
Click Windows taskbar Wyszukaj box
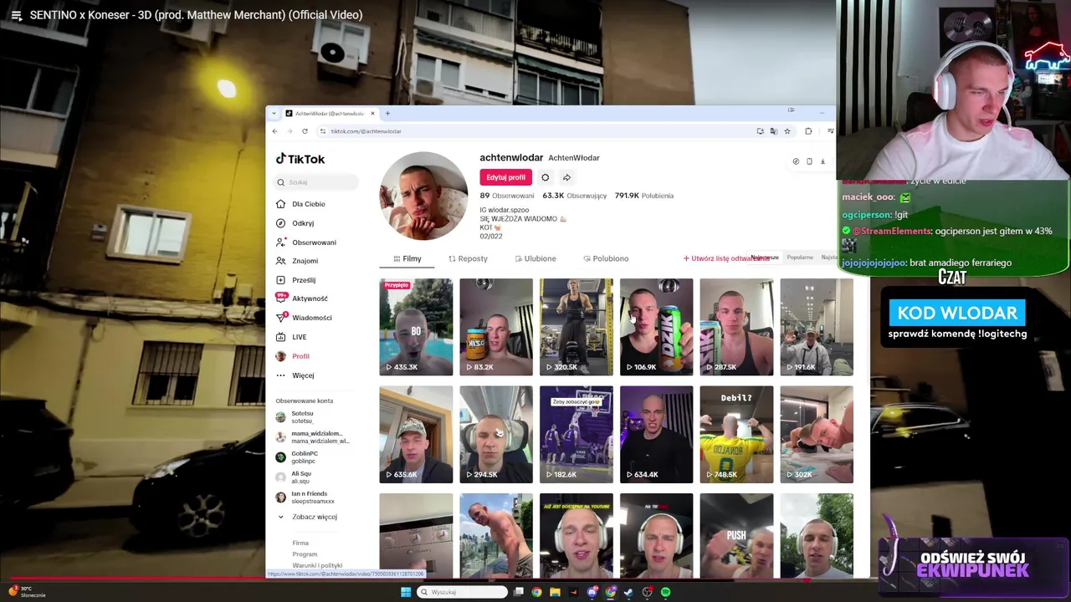click(464, 592)
